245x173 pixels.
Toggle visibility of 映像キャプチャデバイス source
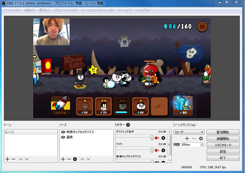(x=63, y=132)
